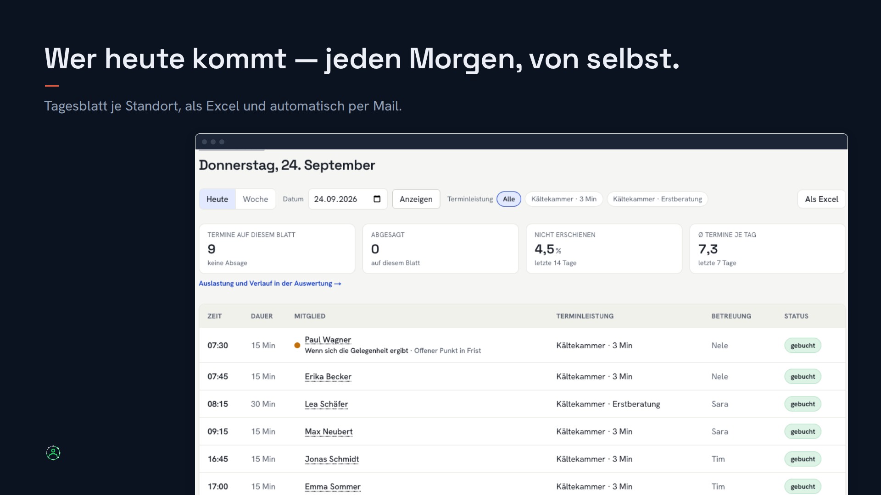The width and height of the screenshot is (881, 495).
Task: Open member Paul Wagner
Action: 328,340
